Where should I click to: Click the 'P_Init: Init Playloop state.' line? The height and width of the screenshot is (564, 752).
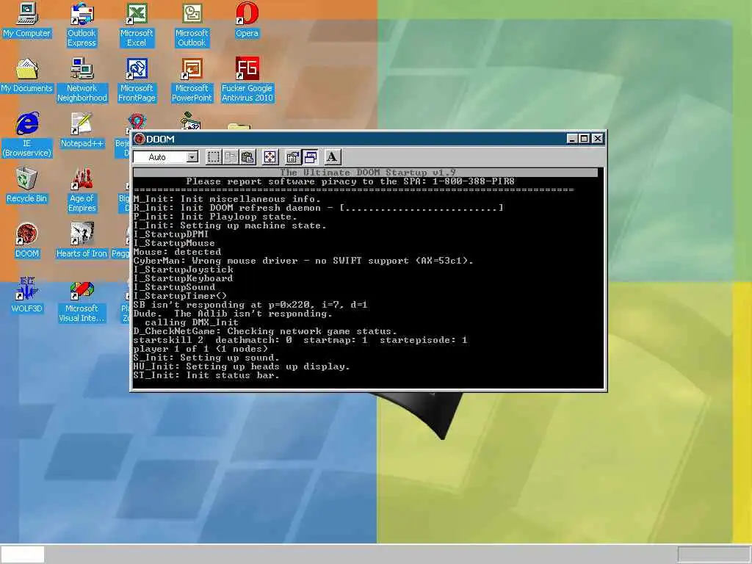click(x=215, y=217)
